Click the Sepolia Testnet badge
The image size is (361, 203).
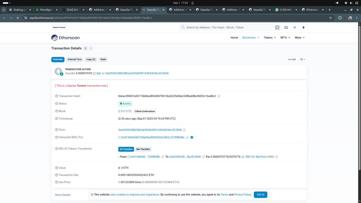click(59, 27)
